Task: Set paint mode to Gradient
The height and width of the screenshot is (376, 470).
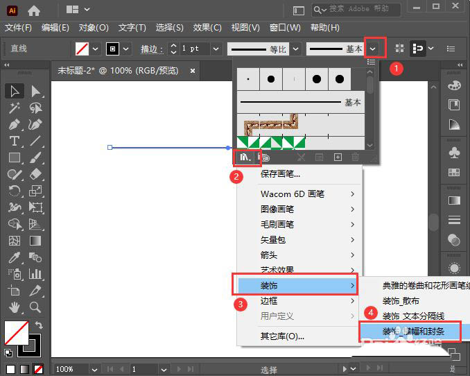Action: click(x=24, y=369)
